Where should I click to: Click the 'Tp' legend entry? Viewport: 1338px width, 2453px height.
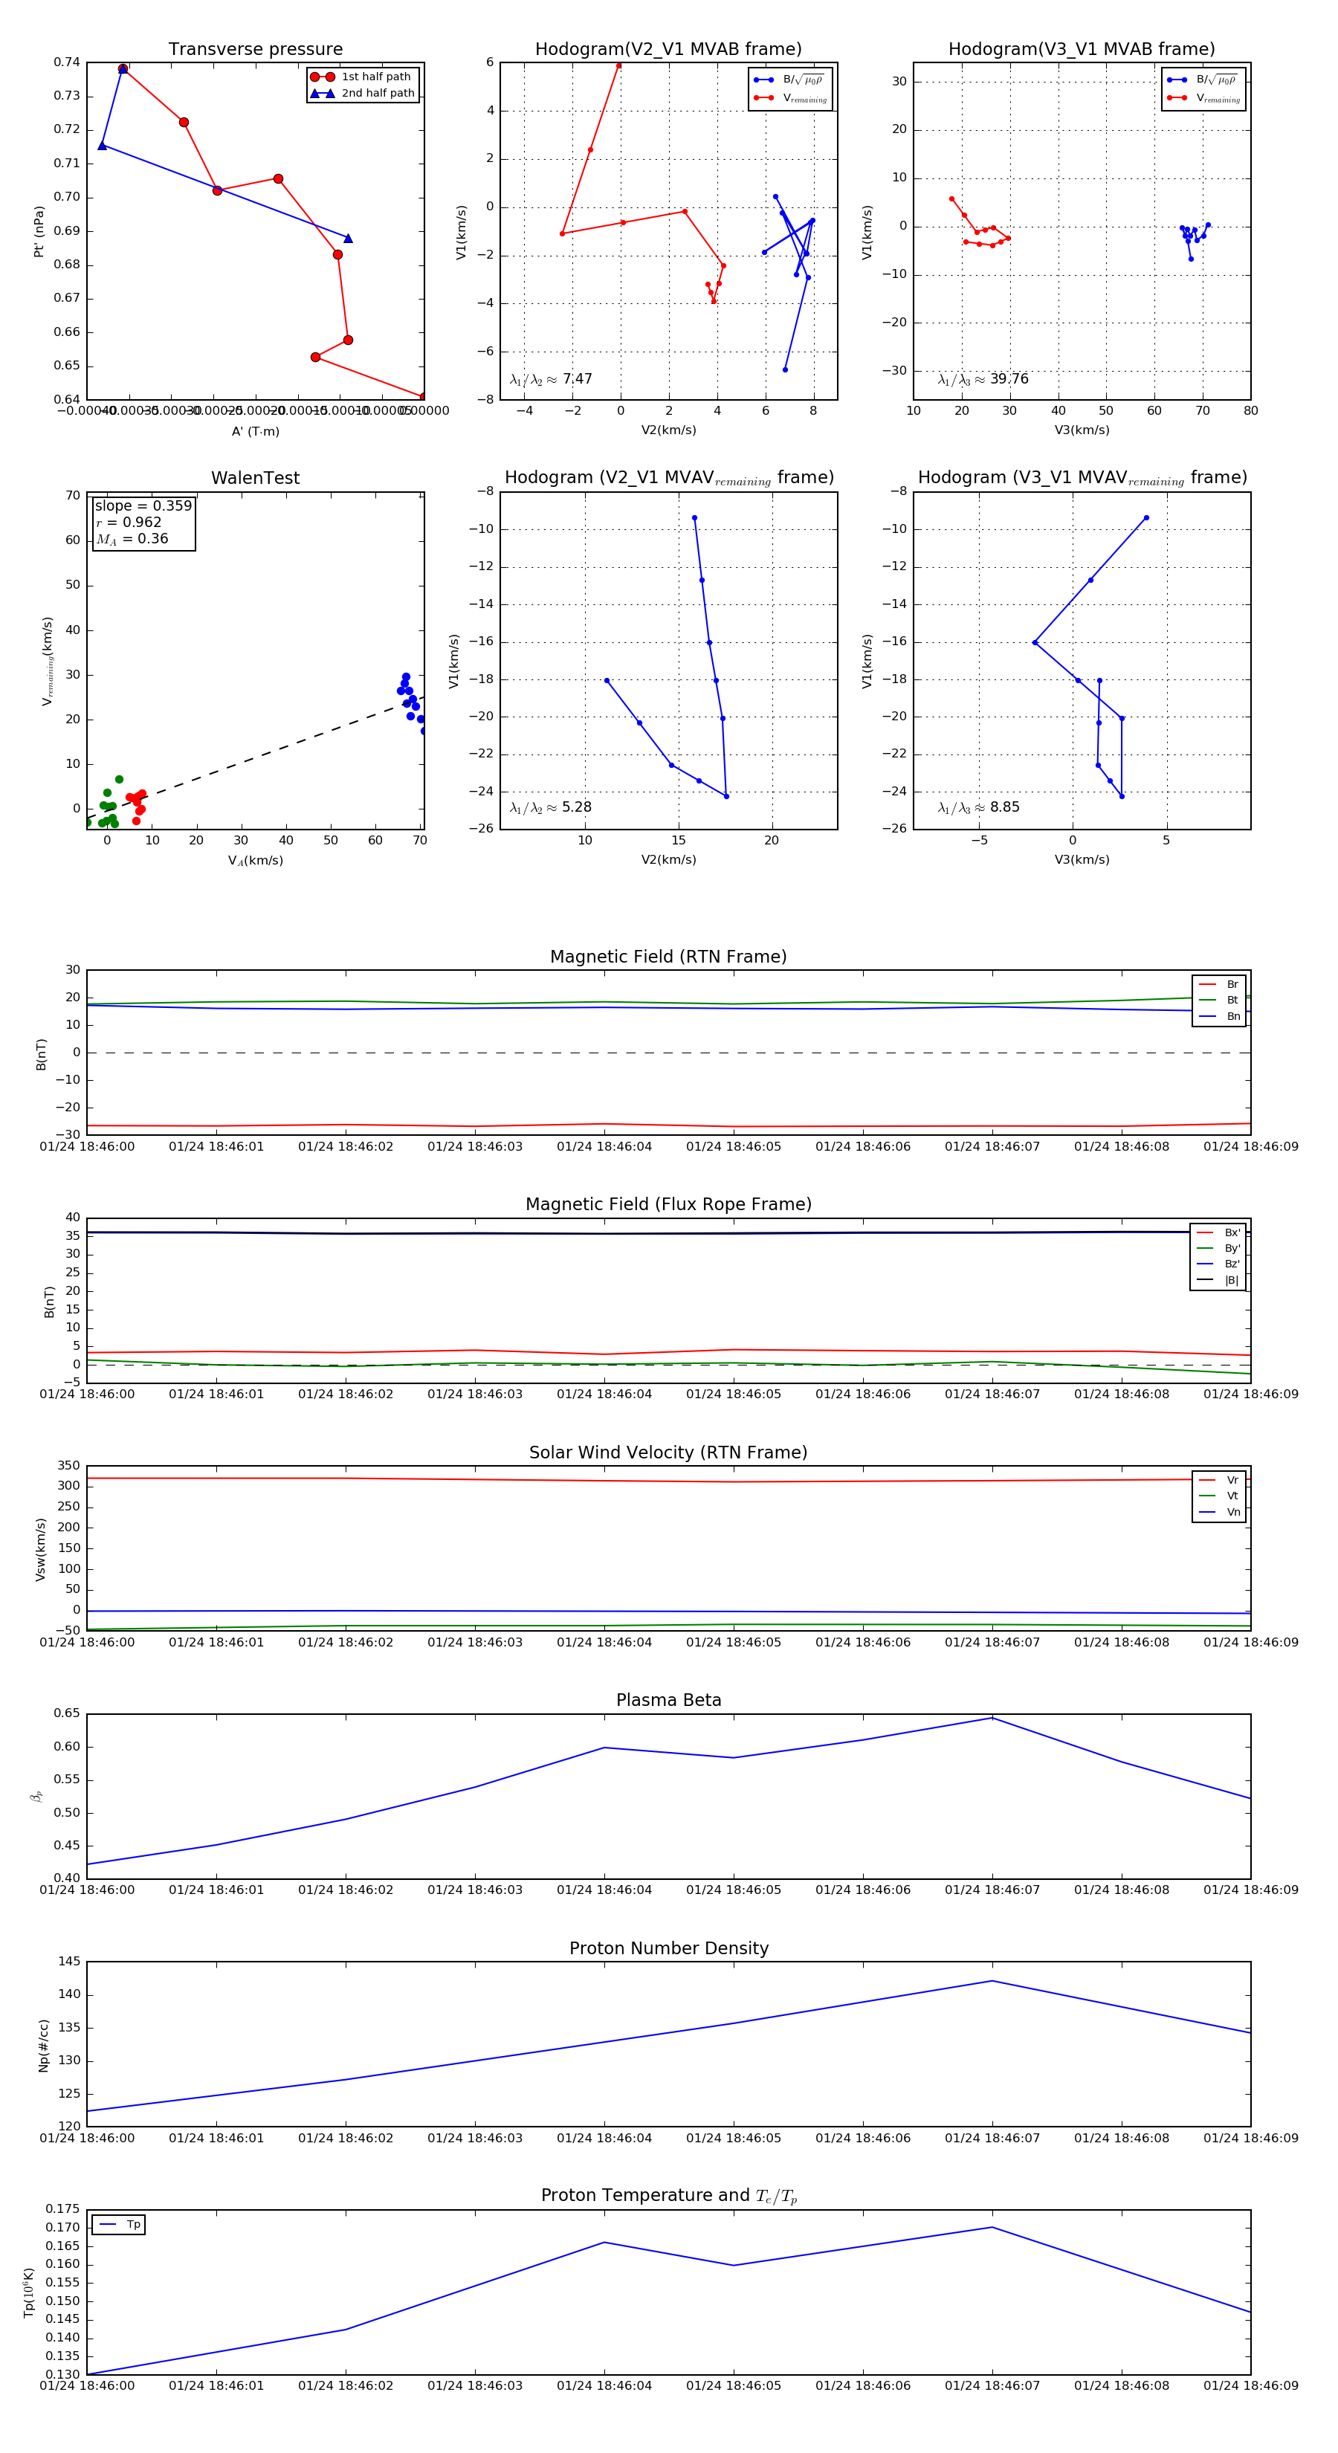[x=119, y=2225]
